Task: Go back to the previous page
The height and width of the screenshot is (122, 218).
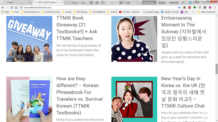Action: coord(3,7)
